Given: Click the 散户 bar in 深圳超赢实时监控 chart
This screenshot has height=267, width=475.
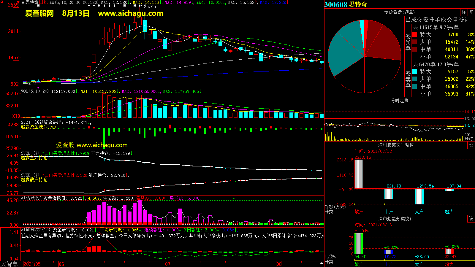Looking at the screenshot, I should (x=359, y=174).
